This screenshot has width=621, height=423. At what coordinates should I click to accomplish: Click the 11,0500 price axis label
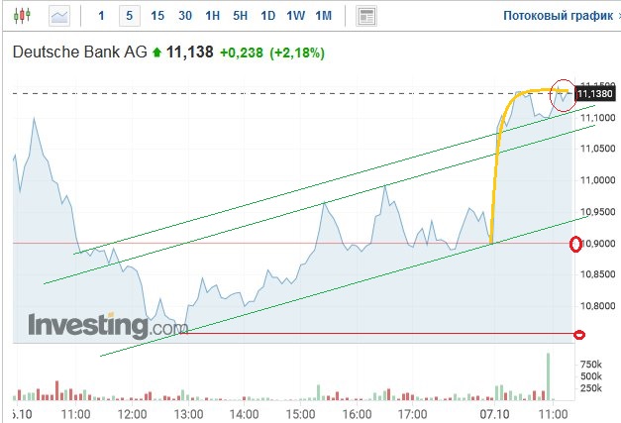597,149
